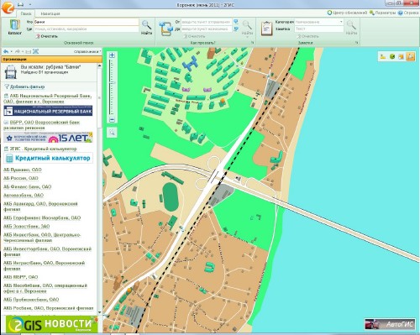Expand the Как проехать group launcher arrow
The height and width of the screenshot is (335, 420).
pos(252,43)
